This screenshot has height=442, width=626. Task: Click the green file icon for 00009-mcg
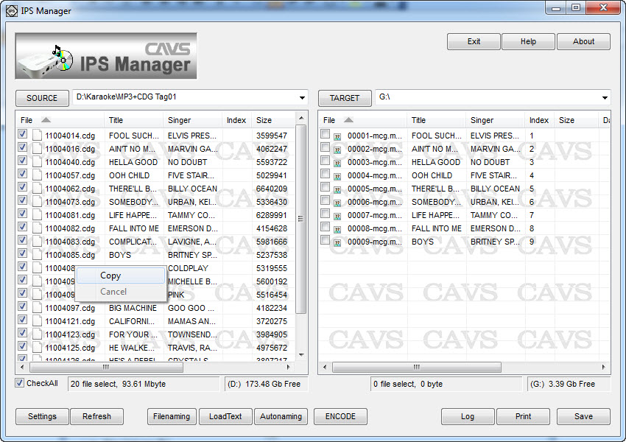point(337,242)
